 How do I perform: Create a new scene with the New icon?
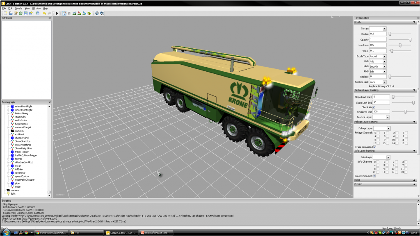6,13
